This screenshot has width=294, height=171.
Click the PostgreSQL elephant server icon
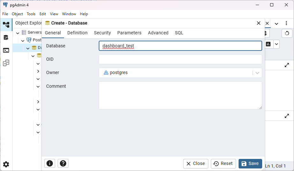pyautogui.click(x=29, y=40)
